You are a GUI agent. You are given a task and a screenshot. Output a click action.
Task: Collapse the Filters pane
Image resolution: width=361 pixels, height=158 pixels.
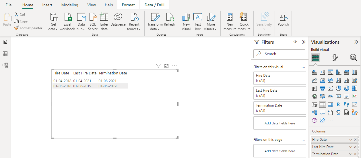pos(304,42)
